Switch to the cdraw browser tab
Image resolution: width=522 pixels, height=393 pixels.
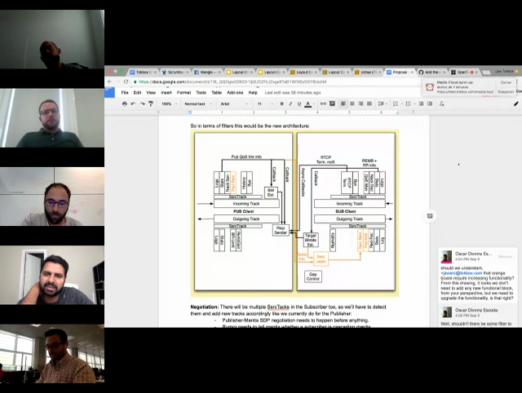click(x=369, y=72)
